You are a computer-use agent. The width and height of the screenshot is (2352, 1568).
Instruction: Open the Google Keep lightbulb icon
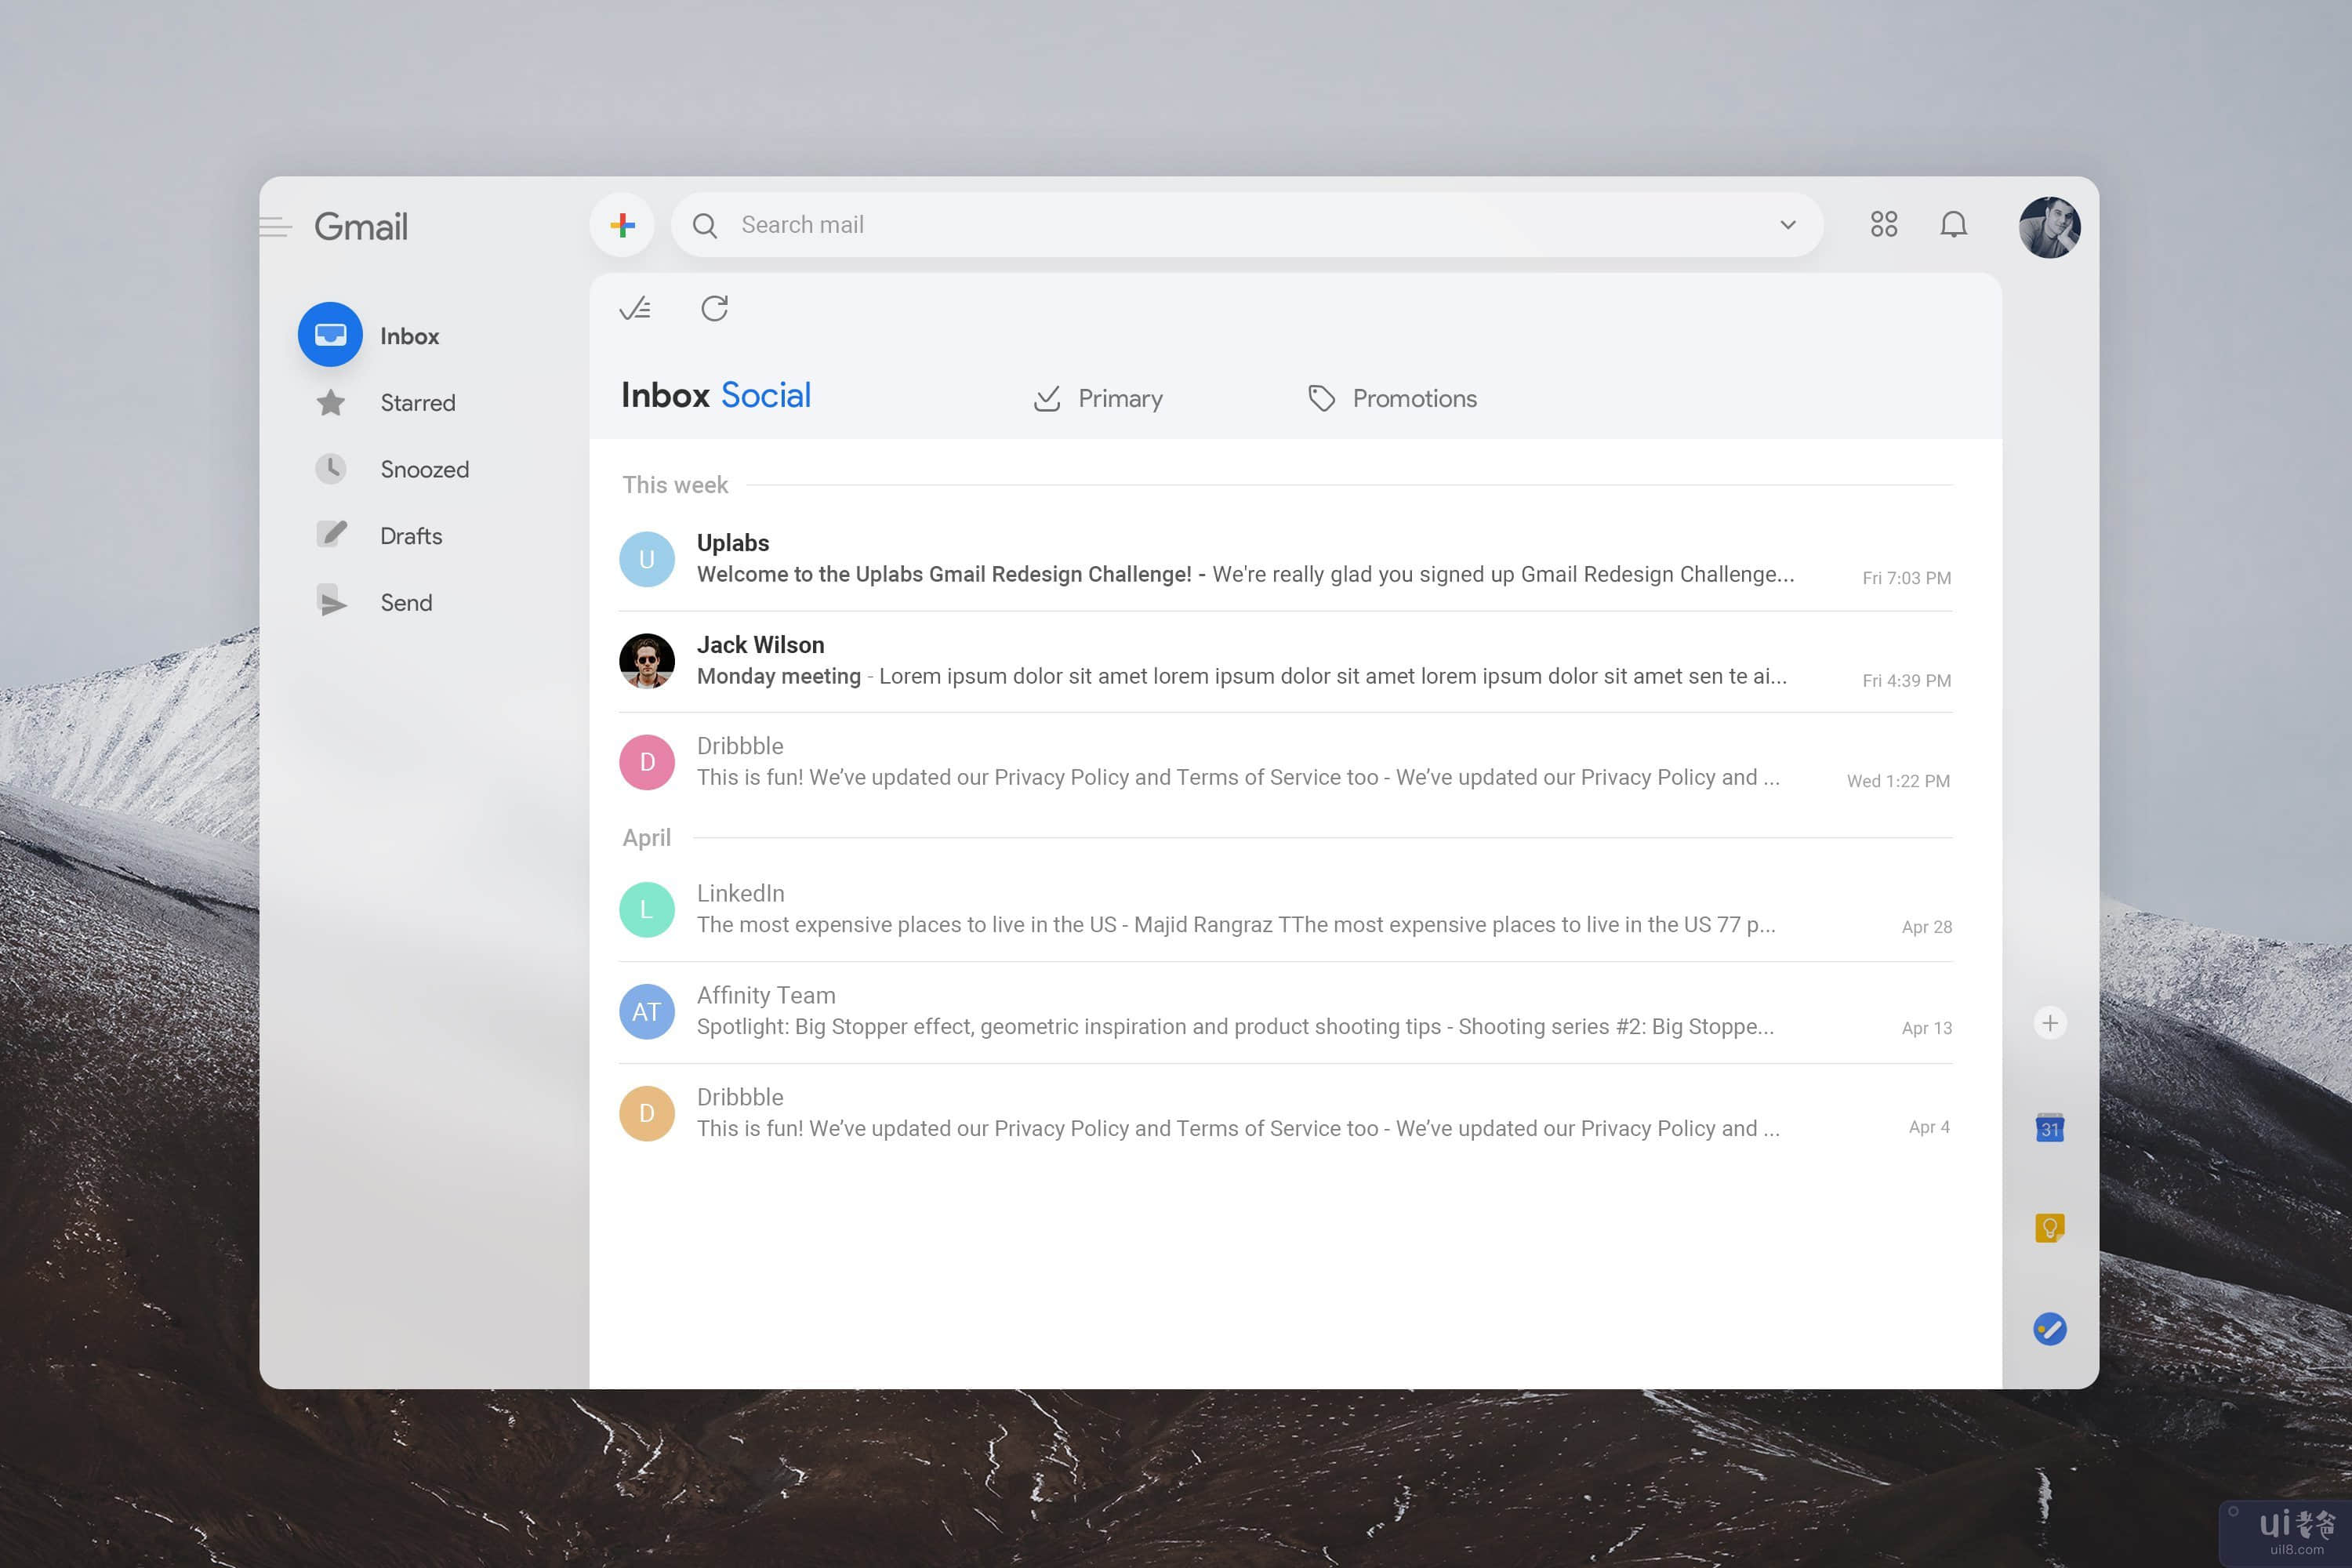point(2049,1227)
